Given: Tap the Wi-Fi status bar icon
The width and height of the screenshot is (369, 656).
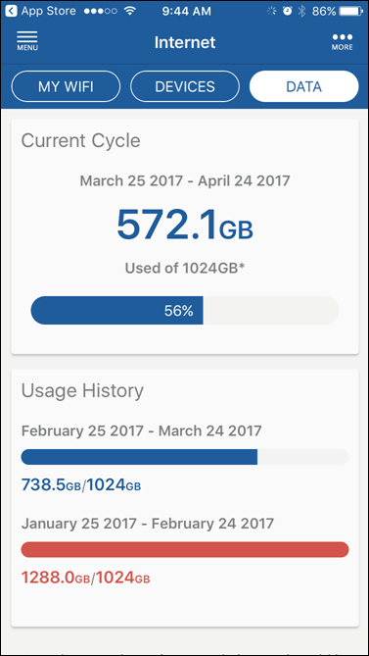Looking at the screenshot, I should click(131, 12).
